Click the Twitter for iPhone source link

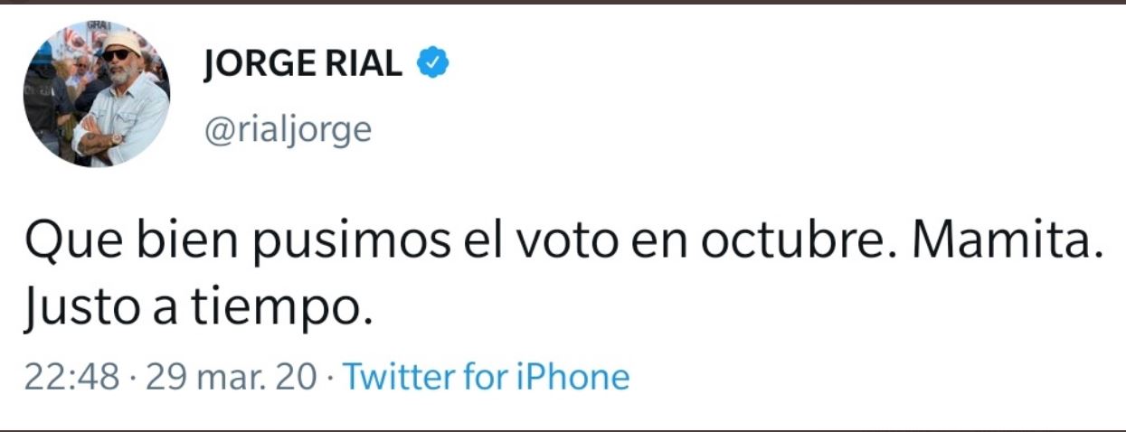[x=487, y=376]
